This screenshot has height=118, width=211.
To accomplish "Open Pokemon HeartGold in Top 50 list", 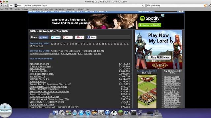I will pos(40,66).
